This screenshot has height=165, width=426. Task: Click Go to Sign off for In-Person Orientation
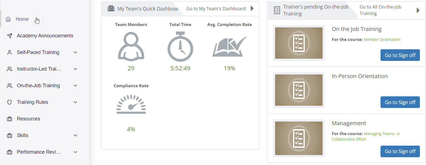click(x=400, y=102)
